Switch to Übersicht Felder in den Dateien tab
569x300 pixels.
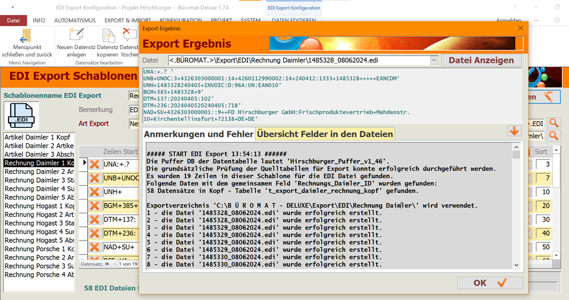point(325,134)
